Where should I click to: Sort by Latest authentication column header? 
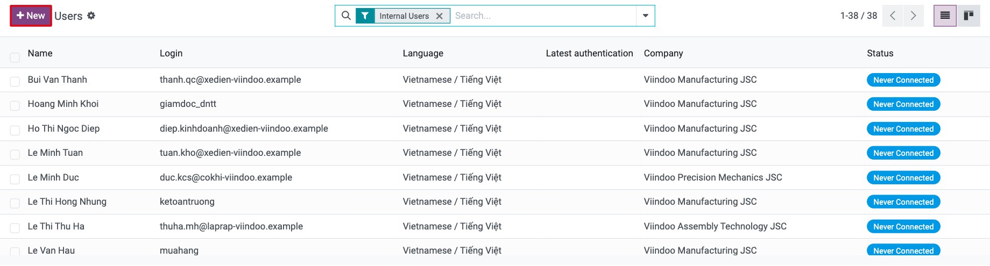(589, 53)
